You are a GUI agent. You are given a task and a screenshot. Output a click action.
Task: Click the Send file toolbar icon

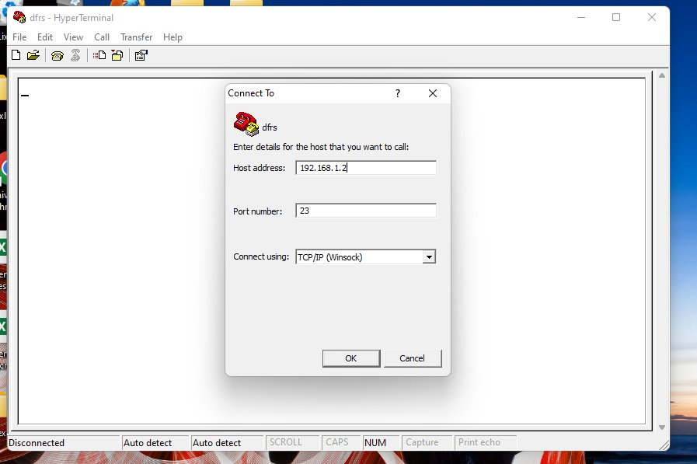pyautogui.click(x=99, y=55)
